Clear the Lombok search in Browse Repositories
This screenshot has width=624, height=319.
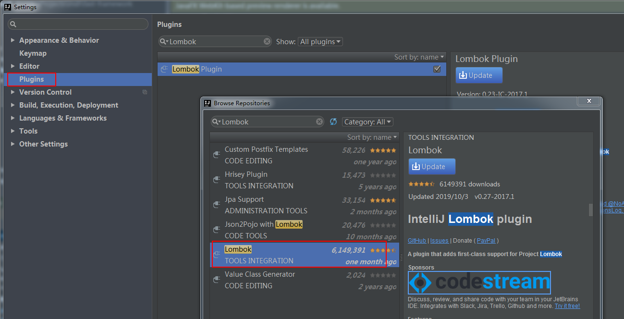click(319, 122)
